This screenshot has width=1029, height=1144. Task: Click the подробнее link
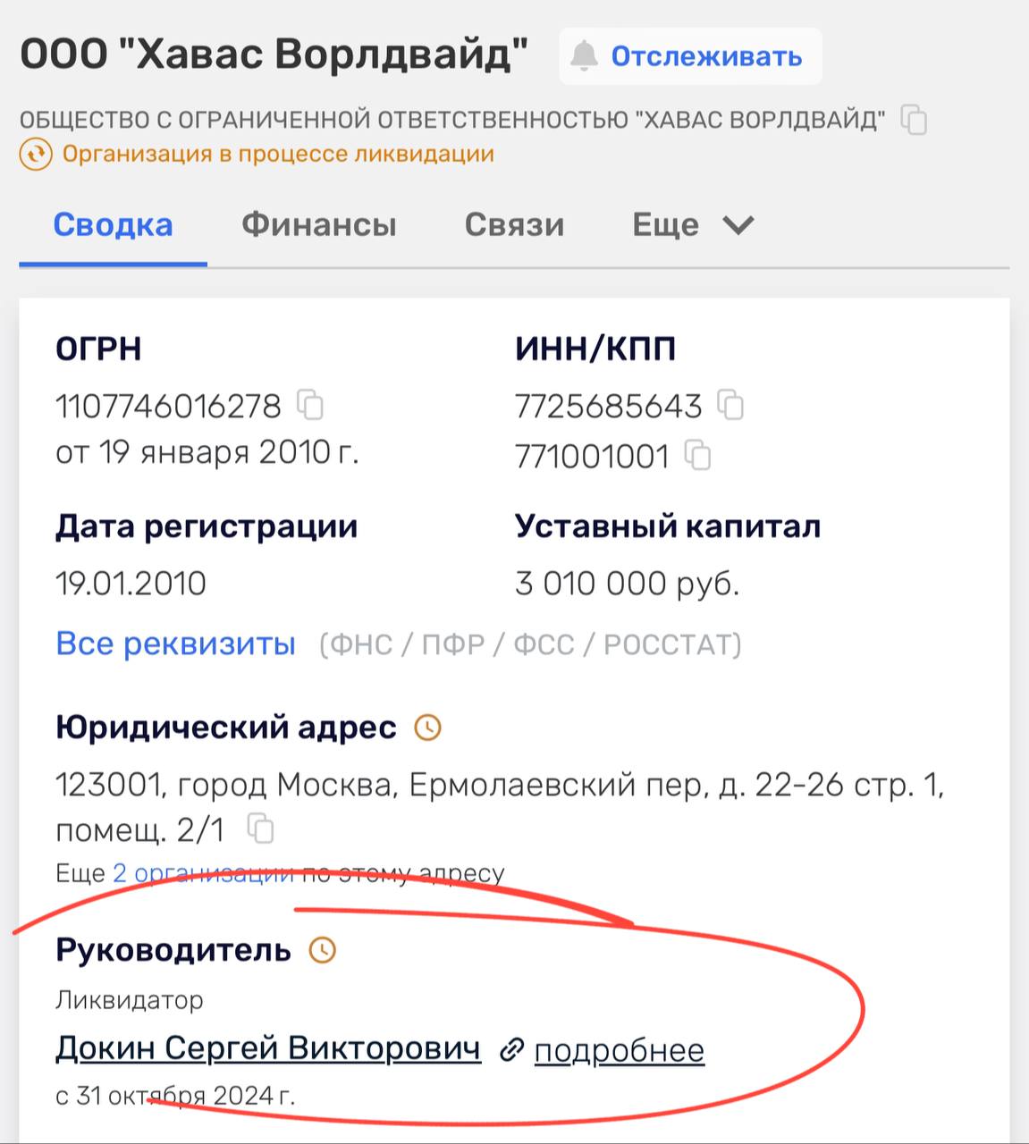[x=619, y=1050]
